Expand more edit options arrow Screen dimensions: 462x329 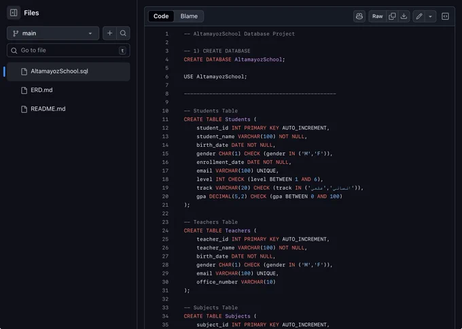[x=431, y=16]
